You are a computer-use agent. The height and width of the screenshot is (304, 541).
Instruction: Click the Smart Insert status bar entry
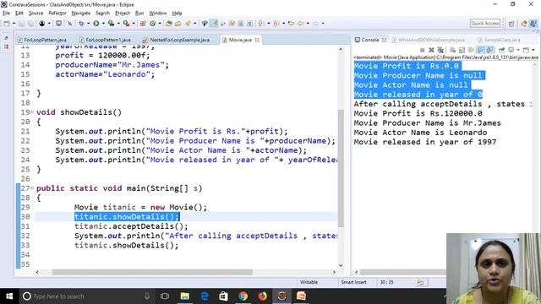click(353, 282)
